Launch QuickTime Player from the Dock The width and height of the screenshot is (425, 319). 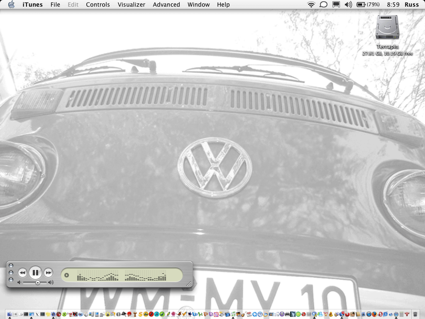click(254, 314)
